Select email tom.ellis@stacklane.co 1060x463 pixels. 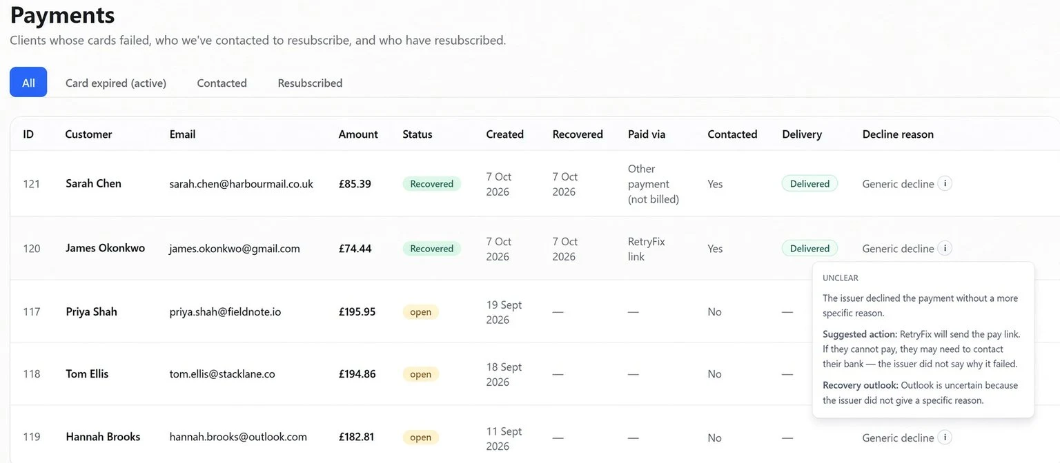point(222,374)
